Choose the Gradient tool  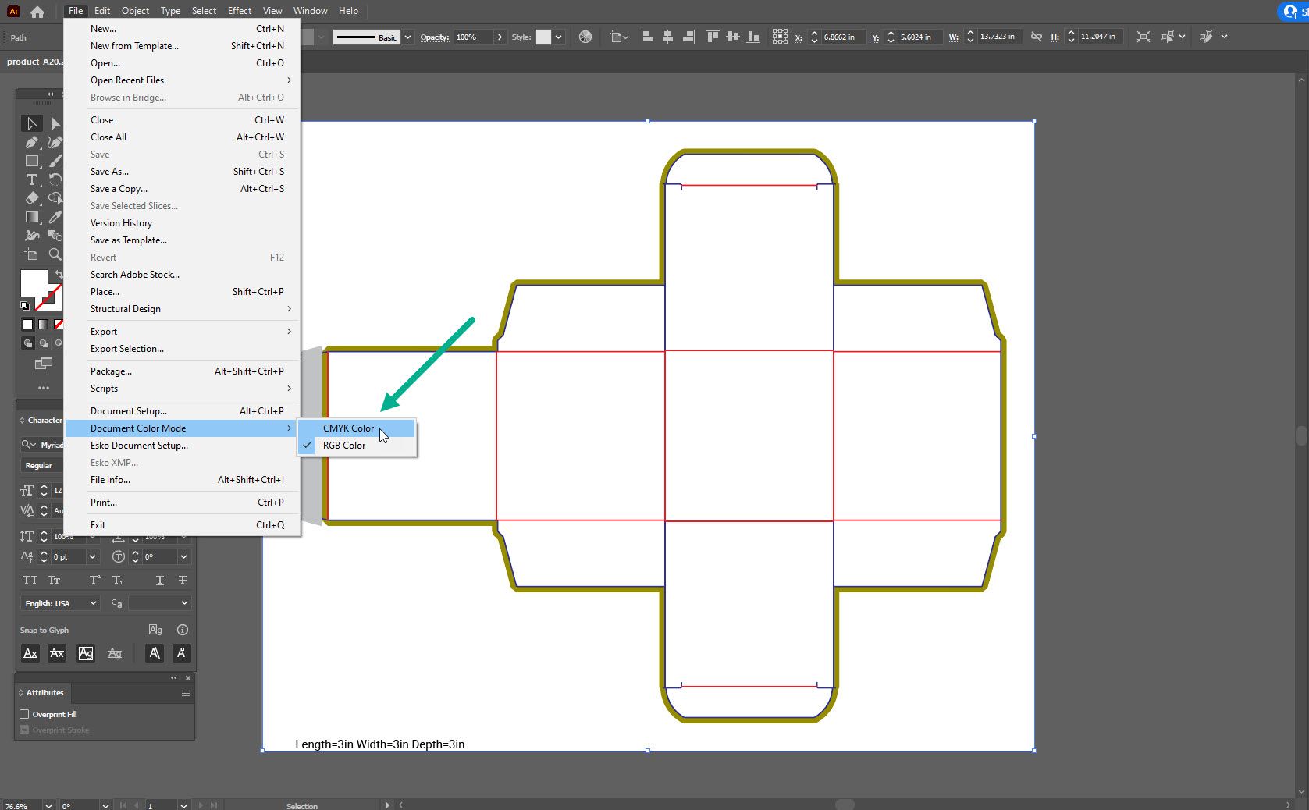(x=31, y=217)
